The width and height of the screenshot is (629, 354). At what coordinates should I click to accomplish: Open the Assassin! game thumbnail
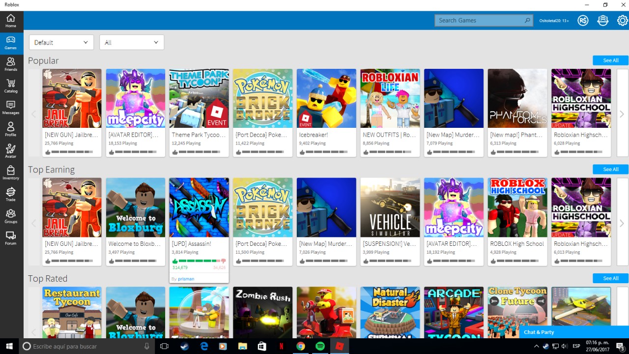pos(199,207)
